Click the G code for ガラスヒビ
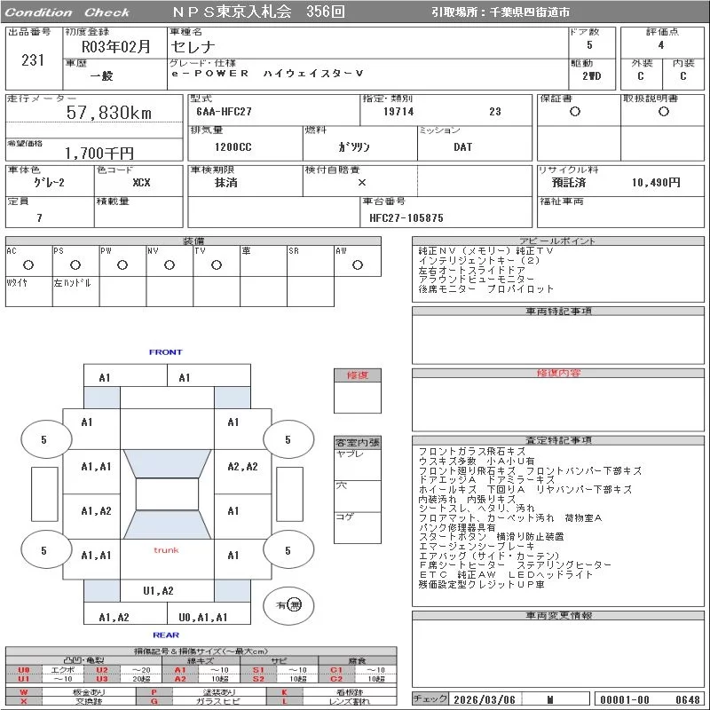 (x=154, y=701)
